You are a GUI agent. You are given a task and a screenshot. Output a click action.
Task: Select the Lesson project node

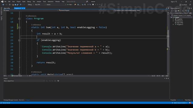(177, 17)
